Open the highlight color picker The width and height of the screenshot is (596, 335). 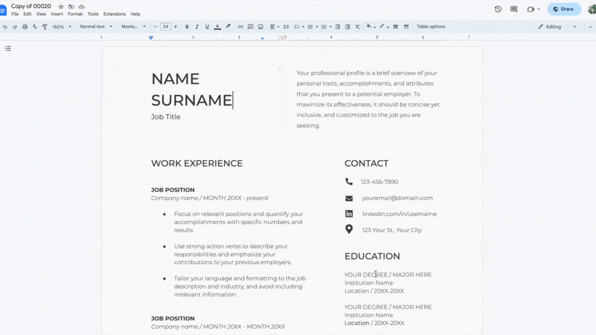[228, 26]
